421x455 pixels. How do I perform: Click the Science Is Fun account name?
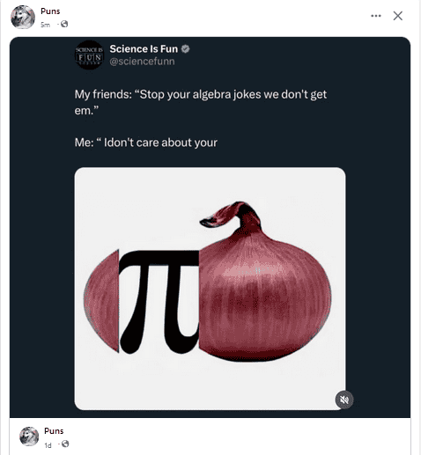(x=144, y=48)
